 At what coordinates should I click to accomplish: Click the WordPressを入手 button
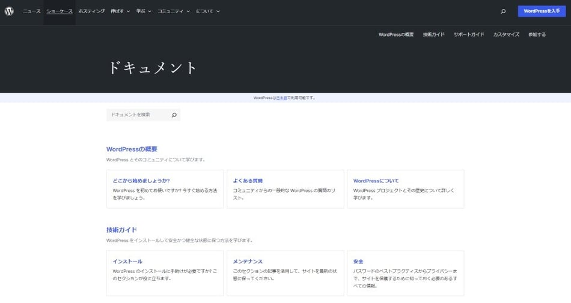point(542,11)
